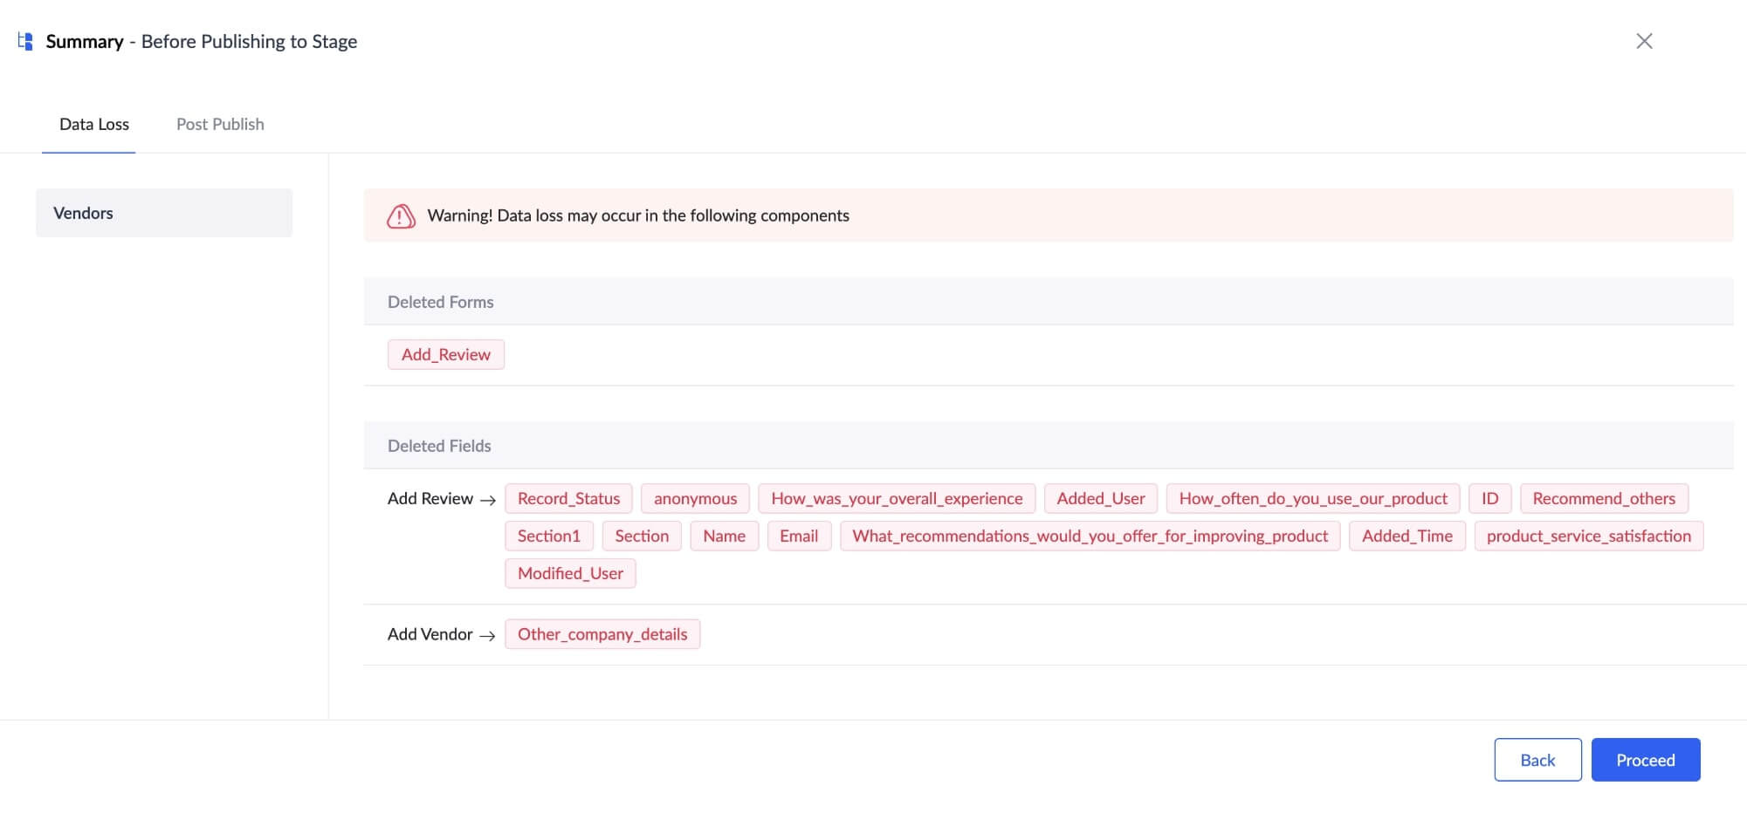Select the ID field tag
The width and height of the screenshot is (1747, 820).
[1489, 499]
